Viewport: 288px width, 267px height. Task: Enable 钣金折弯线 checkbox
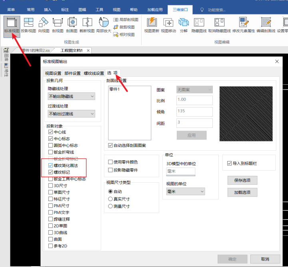pos(50,152)
